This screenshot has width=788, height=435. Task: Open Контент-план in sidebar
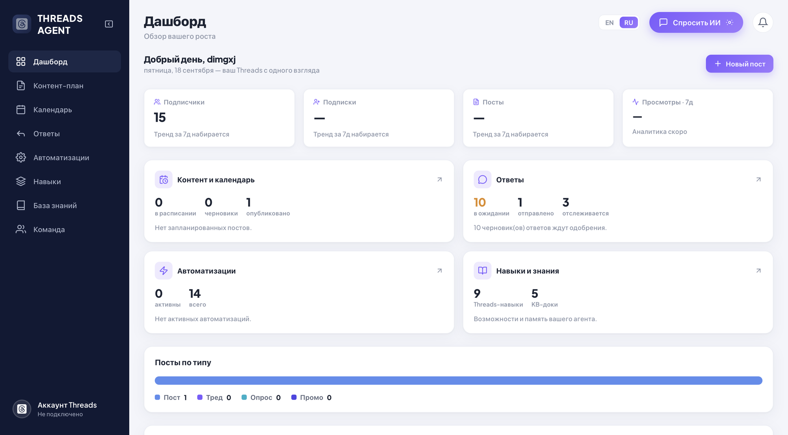pyautogui.click(x=65, y=86)
